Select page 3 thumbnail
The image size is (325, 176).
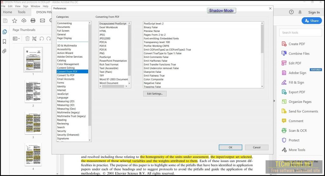click(x=33, y=123)
